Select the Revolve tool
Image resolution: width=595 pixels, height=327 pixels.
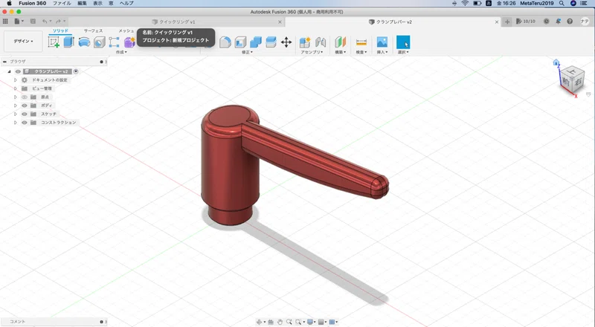84,42
